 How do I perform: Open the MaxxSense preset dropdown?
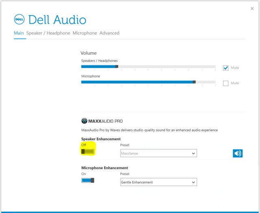158,153
